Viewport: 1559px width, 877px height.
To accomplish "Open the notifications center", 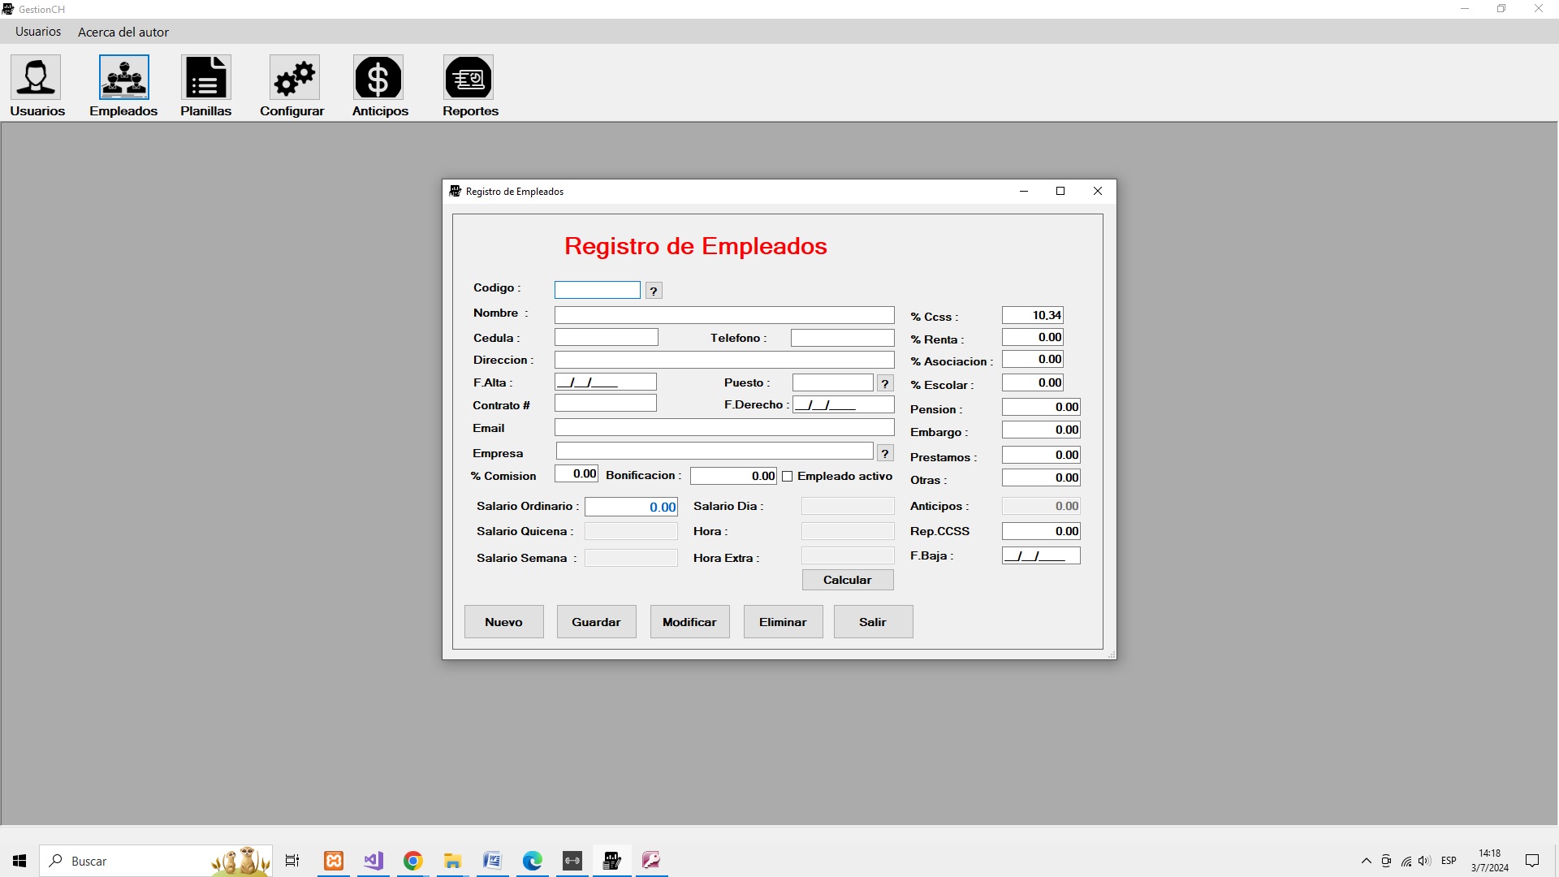I will [1532, 861].
